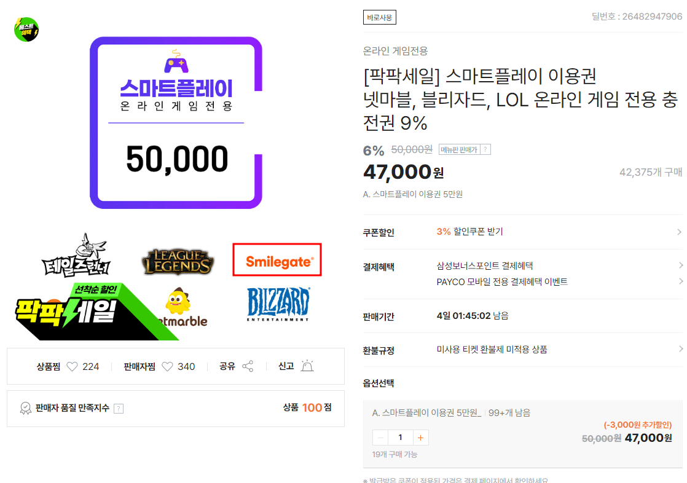This screenshot has height=483, width=687.
Task: Click the League of Legends logo
Action: 178,262
